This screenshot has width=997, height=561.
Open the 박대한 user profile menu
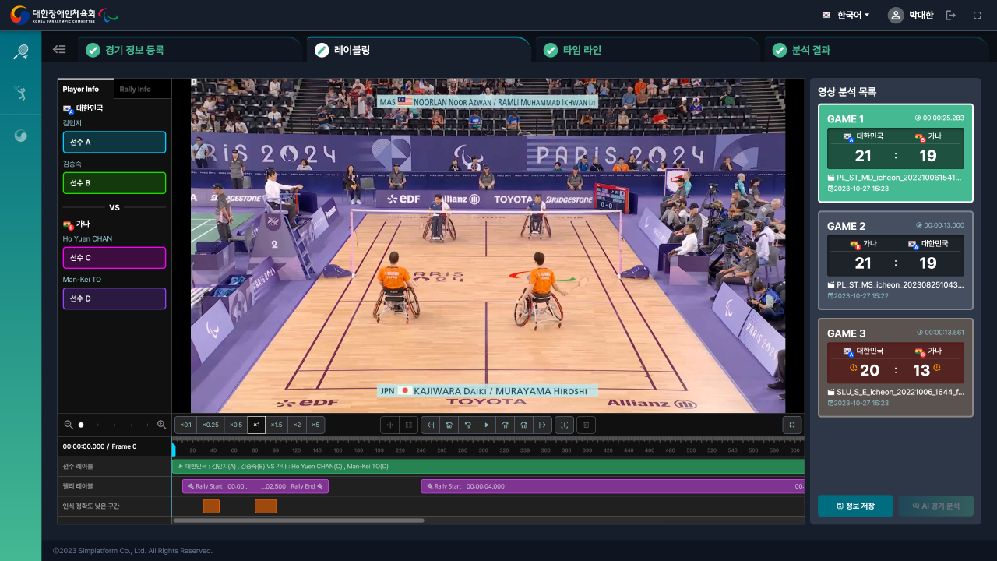pyautogui.click(x=911, y=16)
